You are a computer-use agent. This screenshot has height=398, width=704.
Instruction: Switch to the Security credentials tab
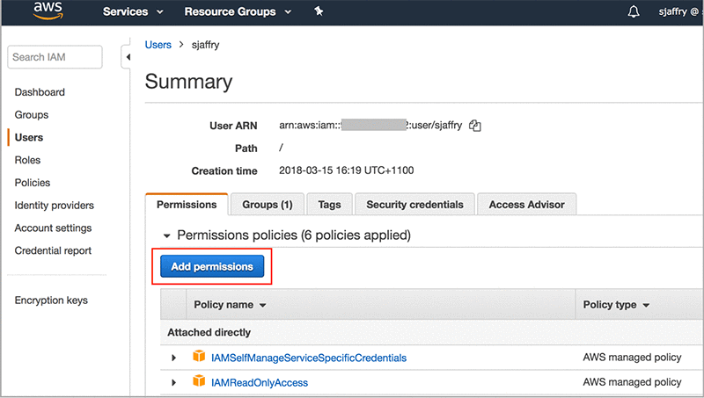point(414,205)
